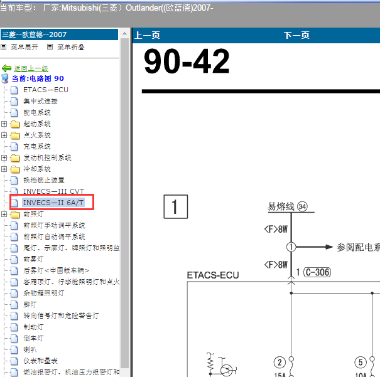This screenshot has width=380, height=377.
Task: Click the document icon next to 杂物箱照明灯
Action: (x=14, y=294)
